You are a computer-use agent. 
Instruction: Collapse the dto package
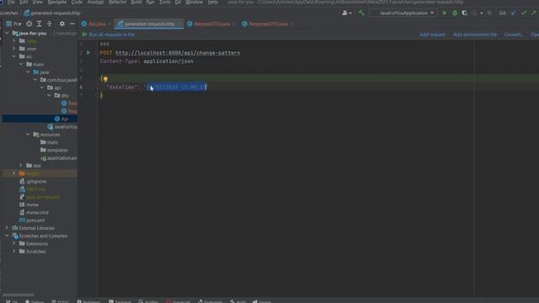[x=49, y=95]
